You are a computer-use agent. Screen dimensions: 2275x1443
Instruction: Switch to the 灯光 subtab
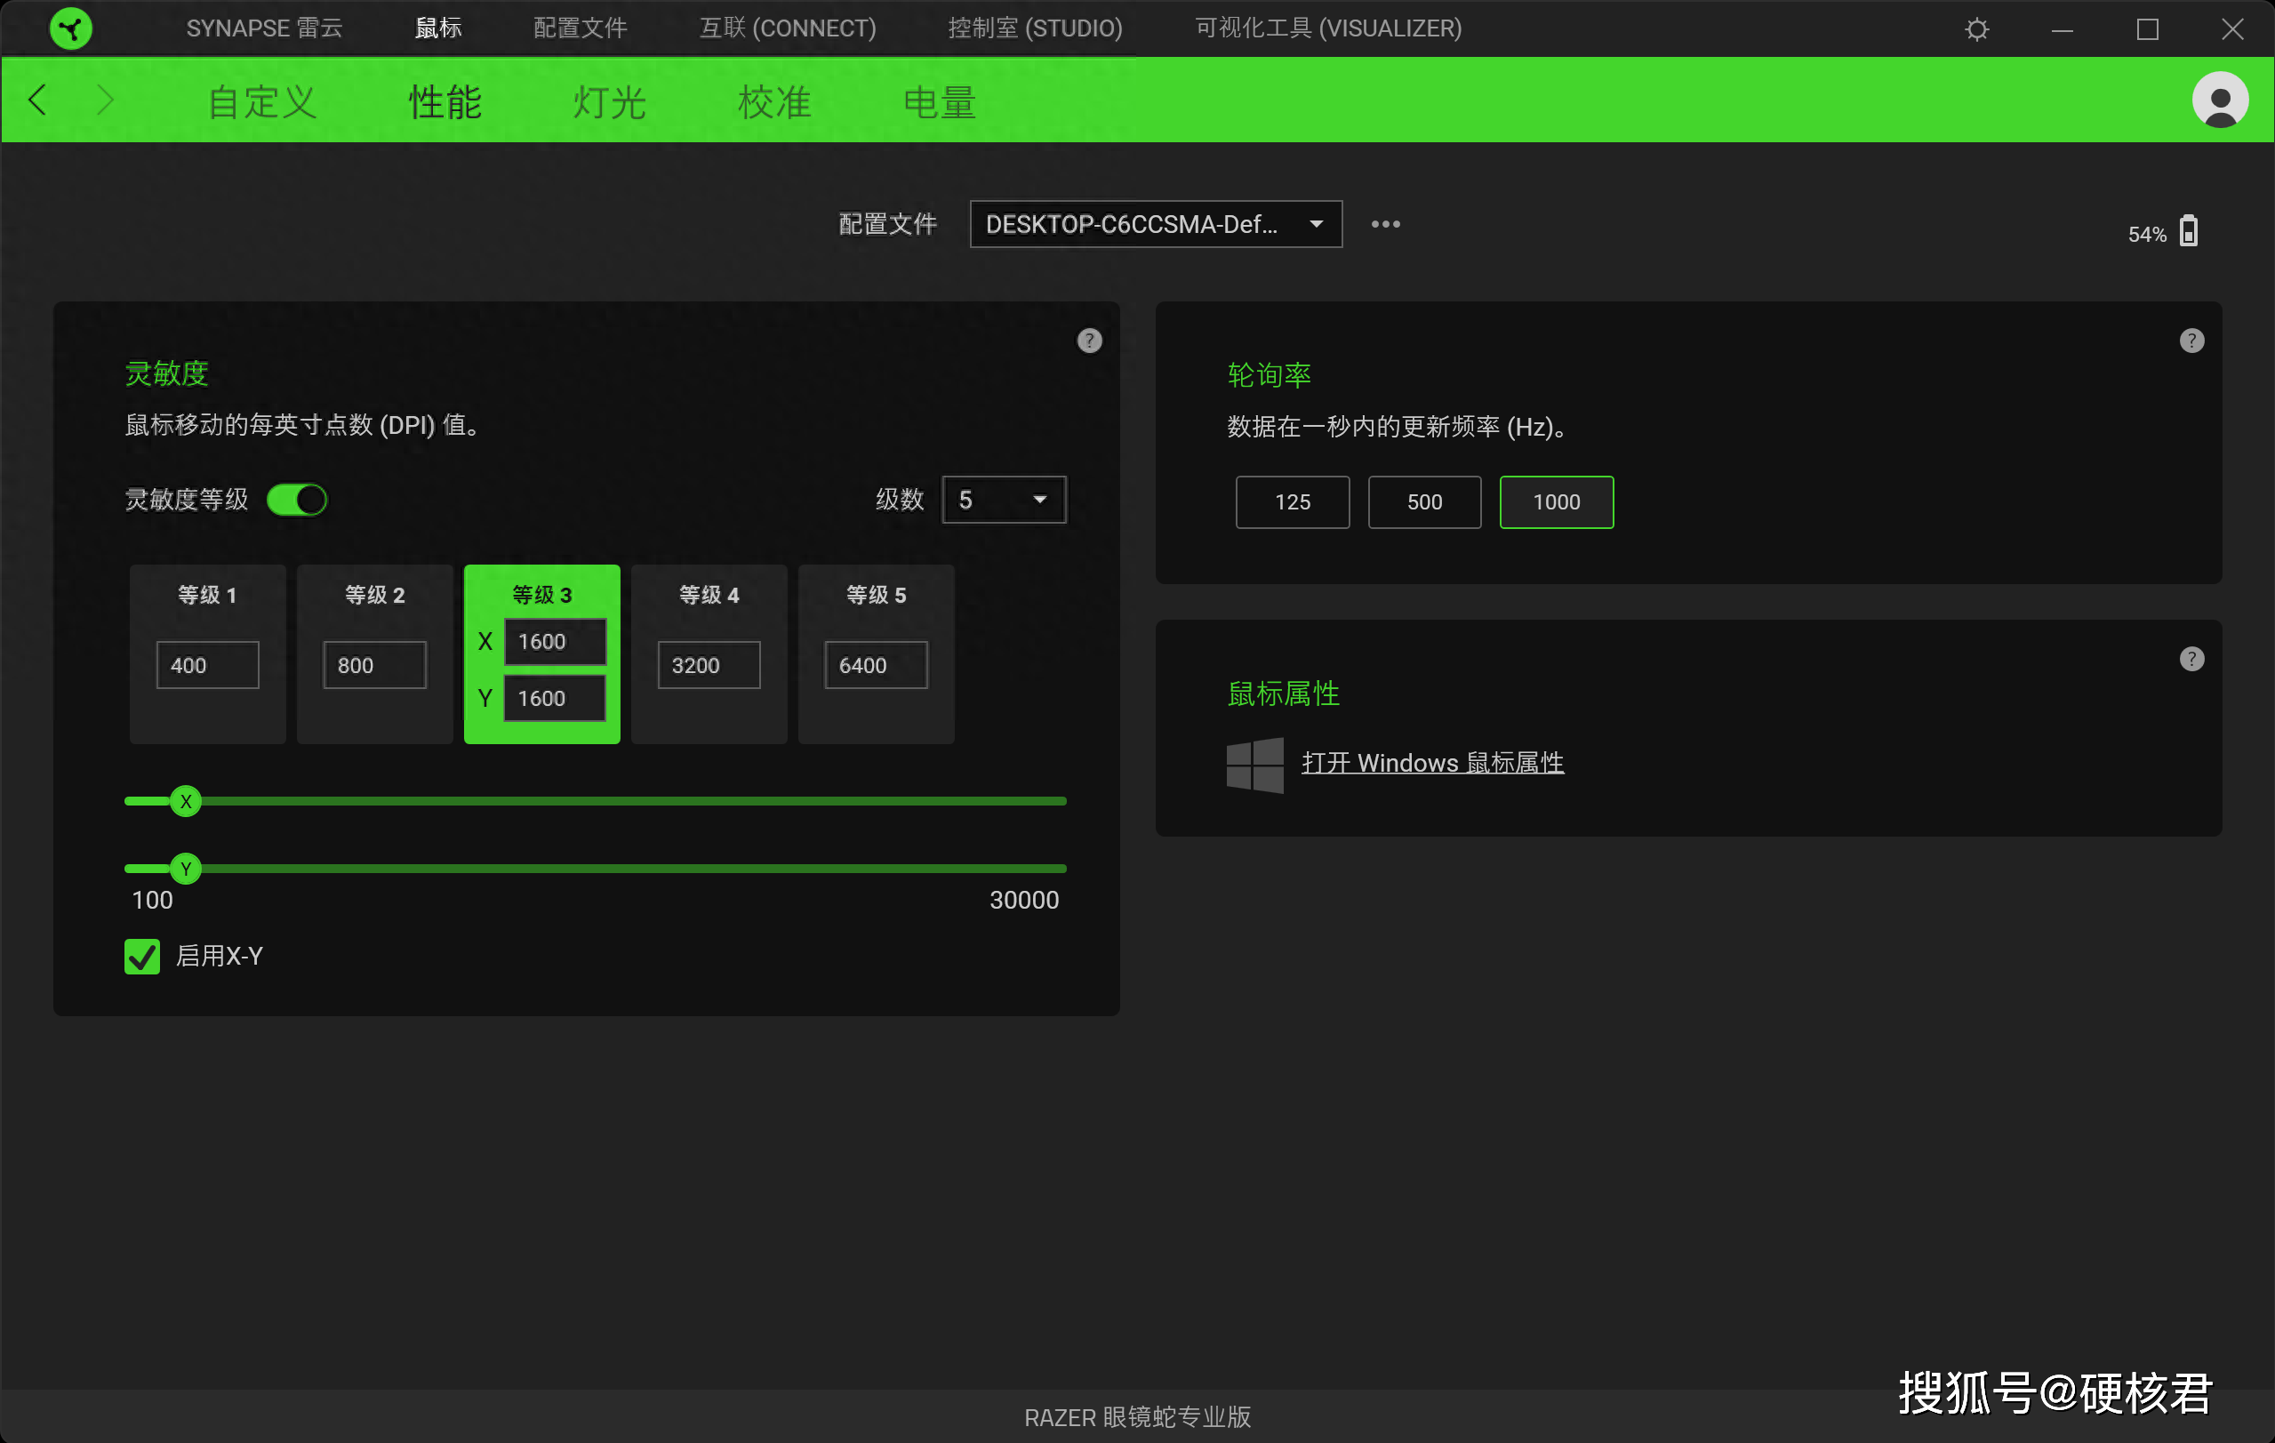(609, 101)
